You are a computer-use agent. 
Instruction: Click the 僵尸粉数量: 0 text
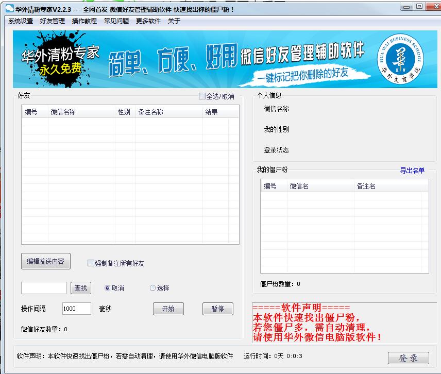(x=280, y=284)
